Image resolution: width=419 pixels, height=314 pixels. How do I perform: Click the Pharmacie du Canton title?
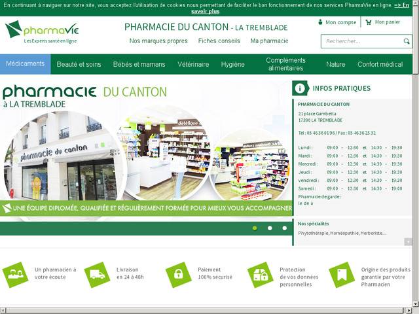[206, 27]
